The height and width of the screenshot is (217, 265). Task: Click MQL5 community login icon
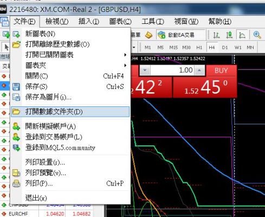pyautogui.click(x=16, y=148)
